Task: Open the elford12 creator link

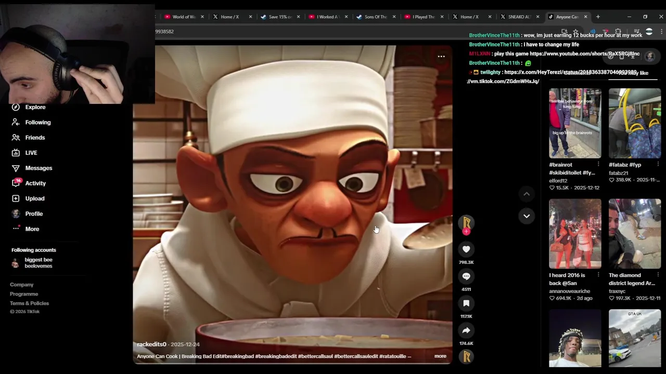Action: click(x=558, y=181)
